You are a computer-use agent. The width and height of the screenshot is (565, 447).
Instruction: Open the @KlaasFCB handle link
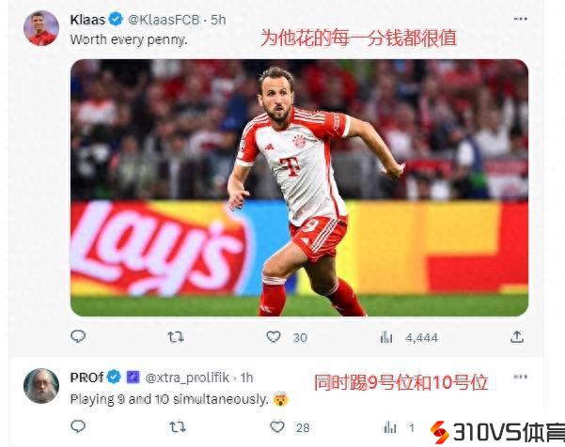tap(164, 20)
